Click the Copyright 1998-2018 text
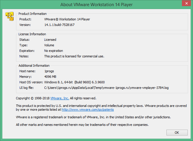This screenshot has width=193, height=141. pyautogui.click(x=33, y=98)
